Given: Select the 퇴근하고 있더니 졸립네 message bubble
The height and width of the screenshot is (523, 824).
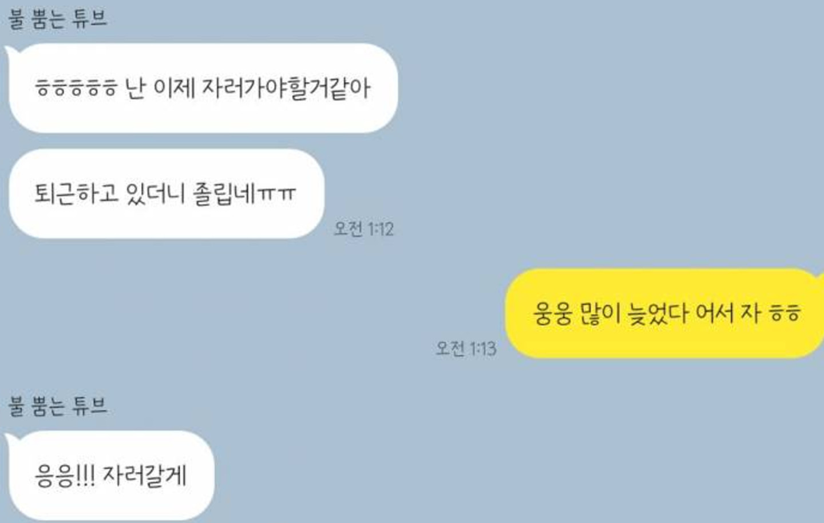Looking at the screenshot, I should click(167, 194).
